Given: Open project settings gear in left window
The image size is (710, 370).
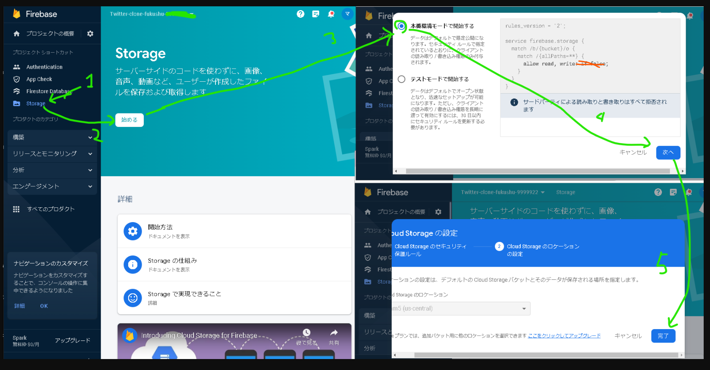Looking at the screenshot, I should pos(90,34).
